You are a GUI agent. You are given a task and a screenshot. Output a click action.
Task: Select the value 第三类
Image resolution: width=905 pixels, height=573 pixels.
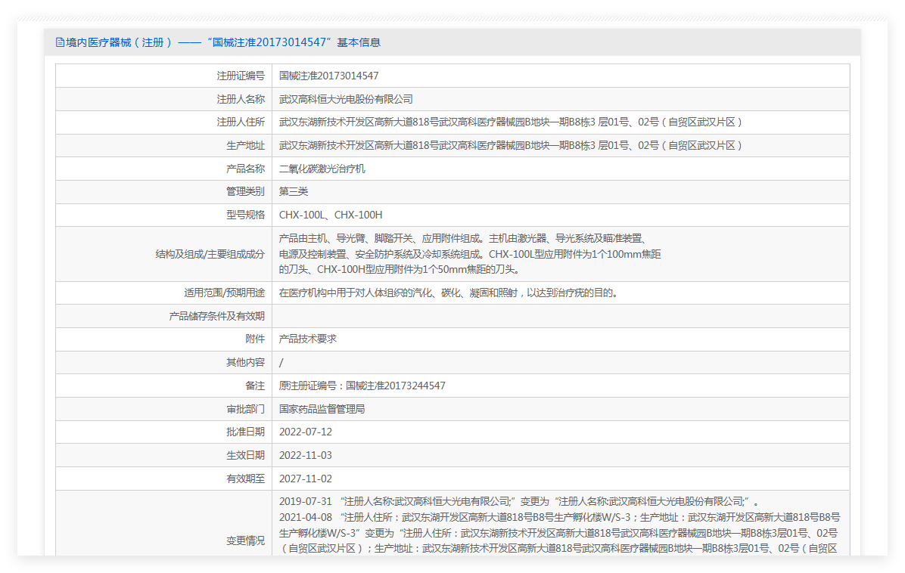(293, 191)
